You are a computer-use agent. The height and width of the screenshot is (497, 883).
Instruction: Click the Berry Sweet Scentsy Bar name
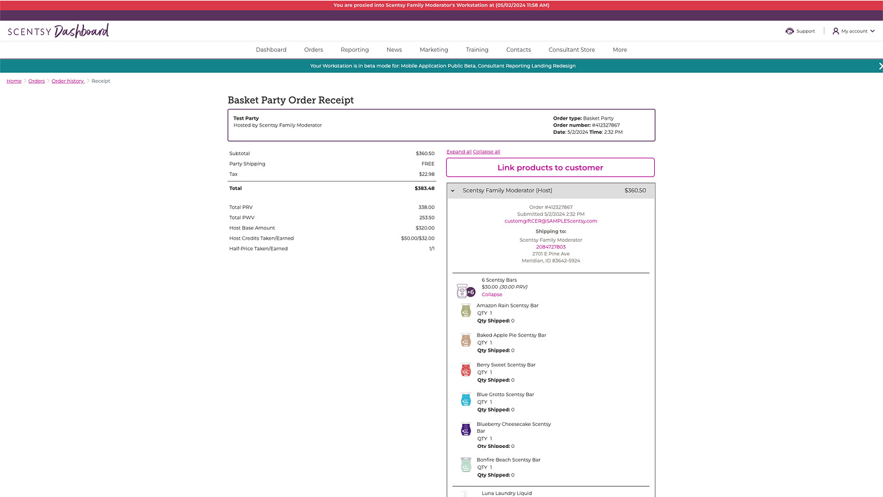point(506,365)
